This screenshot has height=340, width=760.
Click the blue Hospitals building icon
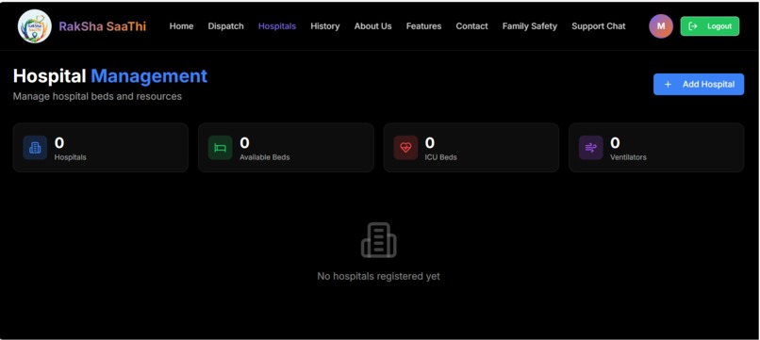tap(35, 148)
